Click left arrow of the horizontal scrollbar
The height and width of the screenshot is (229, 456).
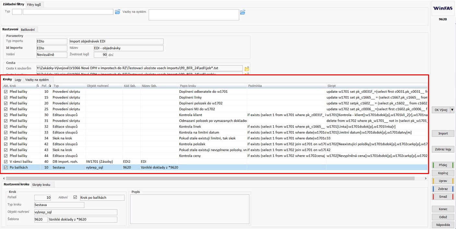(4, 178)
